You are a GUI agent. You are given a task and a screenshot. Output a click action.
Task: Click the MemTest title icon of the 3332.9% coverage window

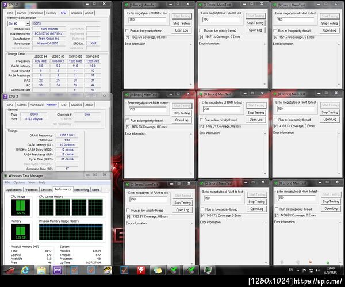pyautogui.click(x=128, y=184)
